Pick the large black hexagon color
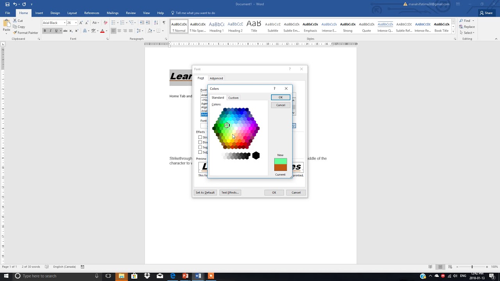Screen dimensions: 500x281 coord(256,156)
